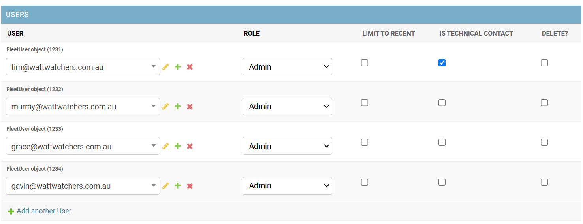This screenshot has width=583, height=224.
Task: Click the red X beside gavin@wattwatchers.com.au
Action: pyautogui.click(x=190, y=186)
